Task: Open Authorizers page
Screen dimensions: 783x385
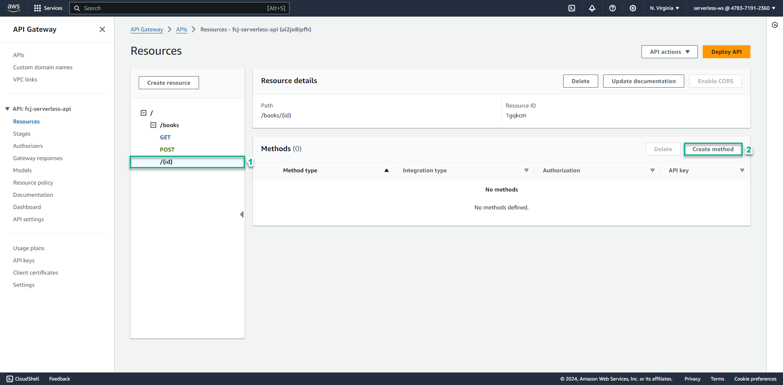Action: click(x=28, y=146)
